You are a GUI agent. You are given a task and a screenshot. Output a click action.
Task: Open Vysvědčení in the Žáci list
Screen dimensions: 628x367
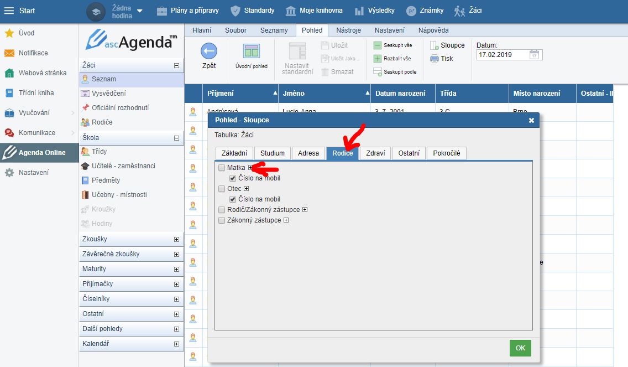pos(108,94)
